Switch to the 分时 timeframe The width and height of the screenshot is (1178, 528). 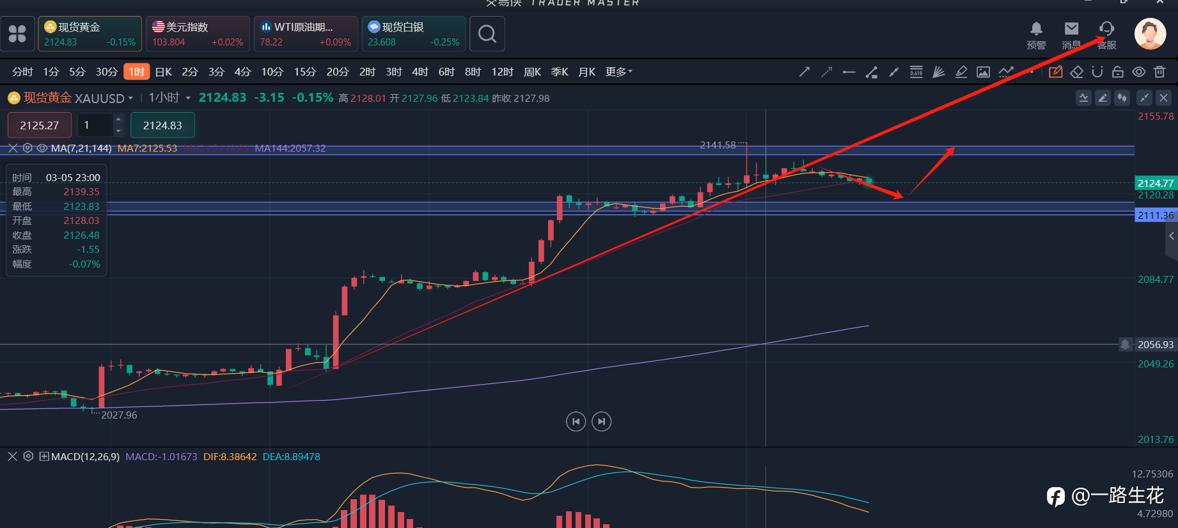[x=22, y=72]
